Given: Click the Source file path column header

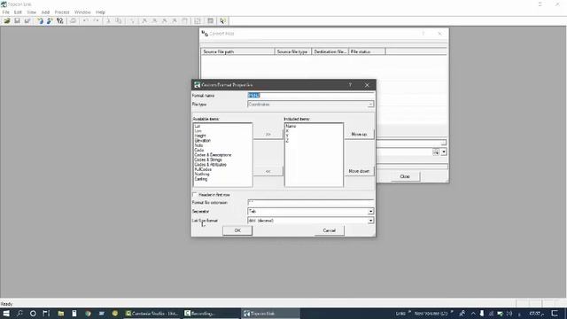Looking at the screenshot, I should 237,51.
